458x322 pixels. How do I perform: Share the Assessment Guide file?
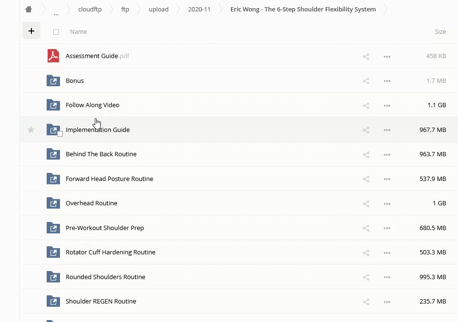tap(366, 56)
